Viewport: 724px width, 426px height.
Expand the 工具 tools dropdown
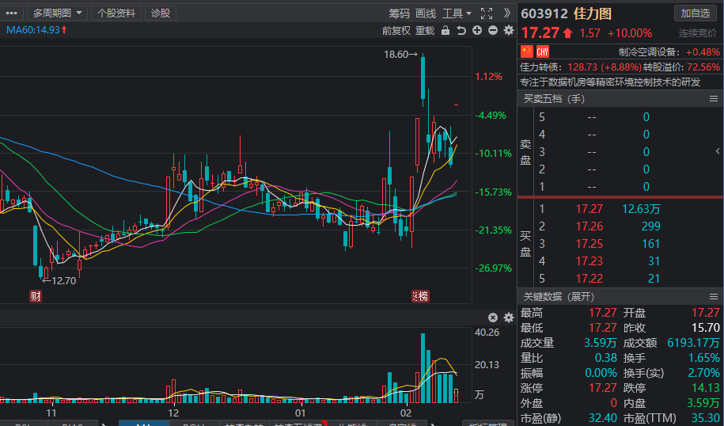coord(457,13)
